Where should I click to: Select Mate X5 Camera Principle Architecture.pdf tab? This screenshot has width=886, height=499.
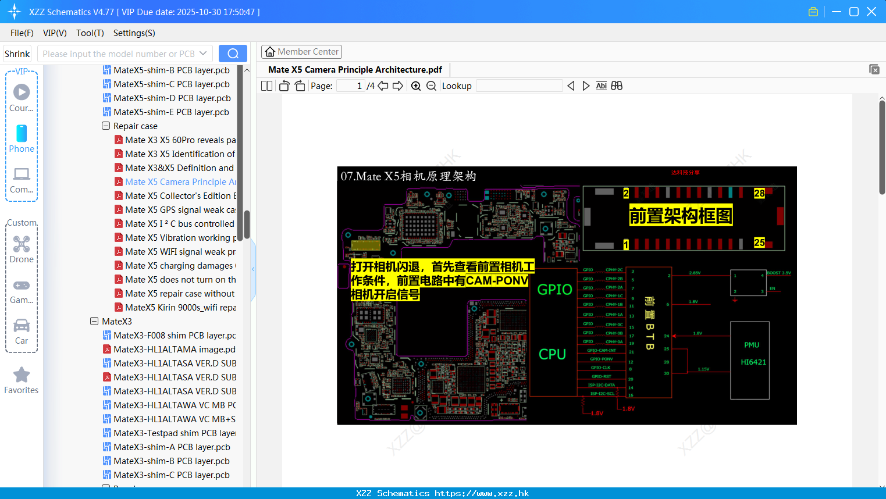click(355, 70)
